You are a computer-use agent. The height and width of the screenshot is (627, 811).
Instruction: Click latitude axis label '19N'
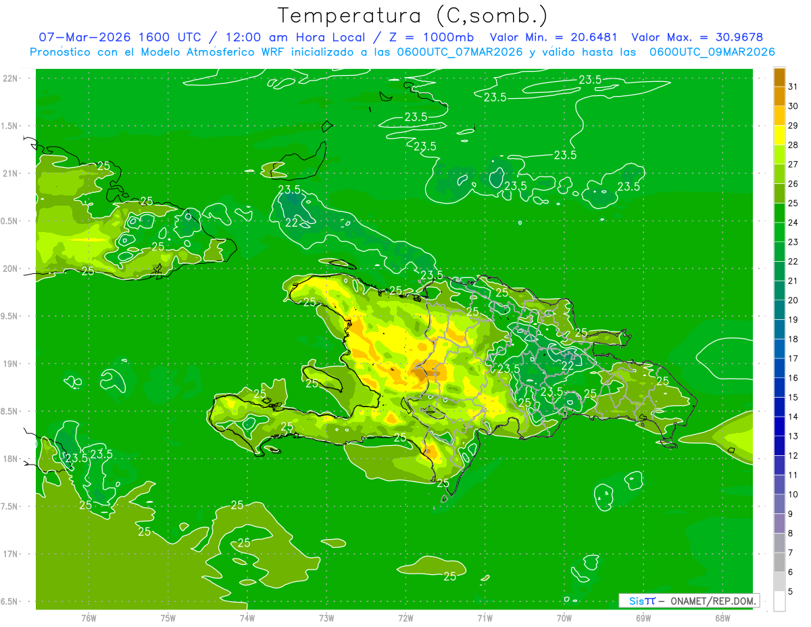coord(11,364)
